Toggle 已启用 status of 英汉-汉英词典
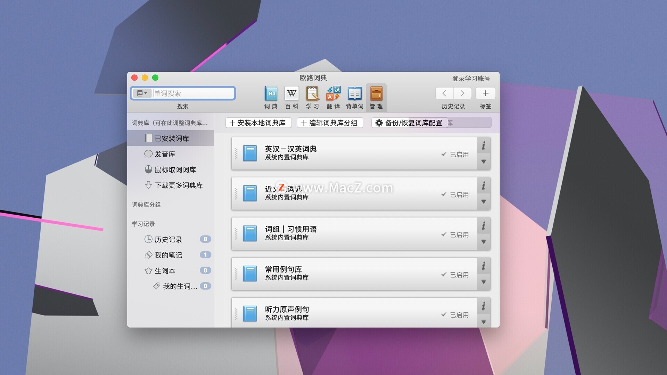667x375 pixels. coord(455,154)
